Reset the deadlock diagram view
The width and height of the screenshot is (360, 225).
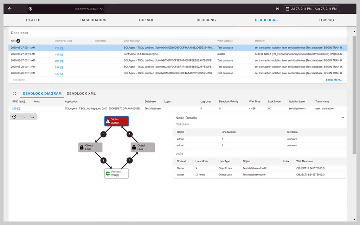[x=14, y=116]
